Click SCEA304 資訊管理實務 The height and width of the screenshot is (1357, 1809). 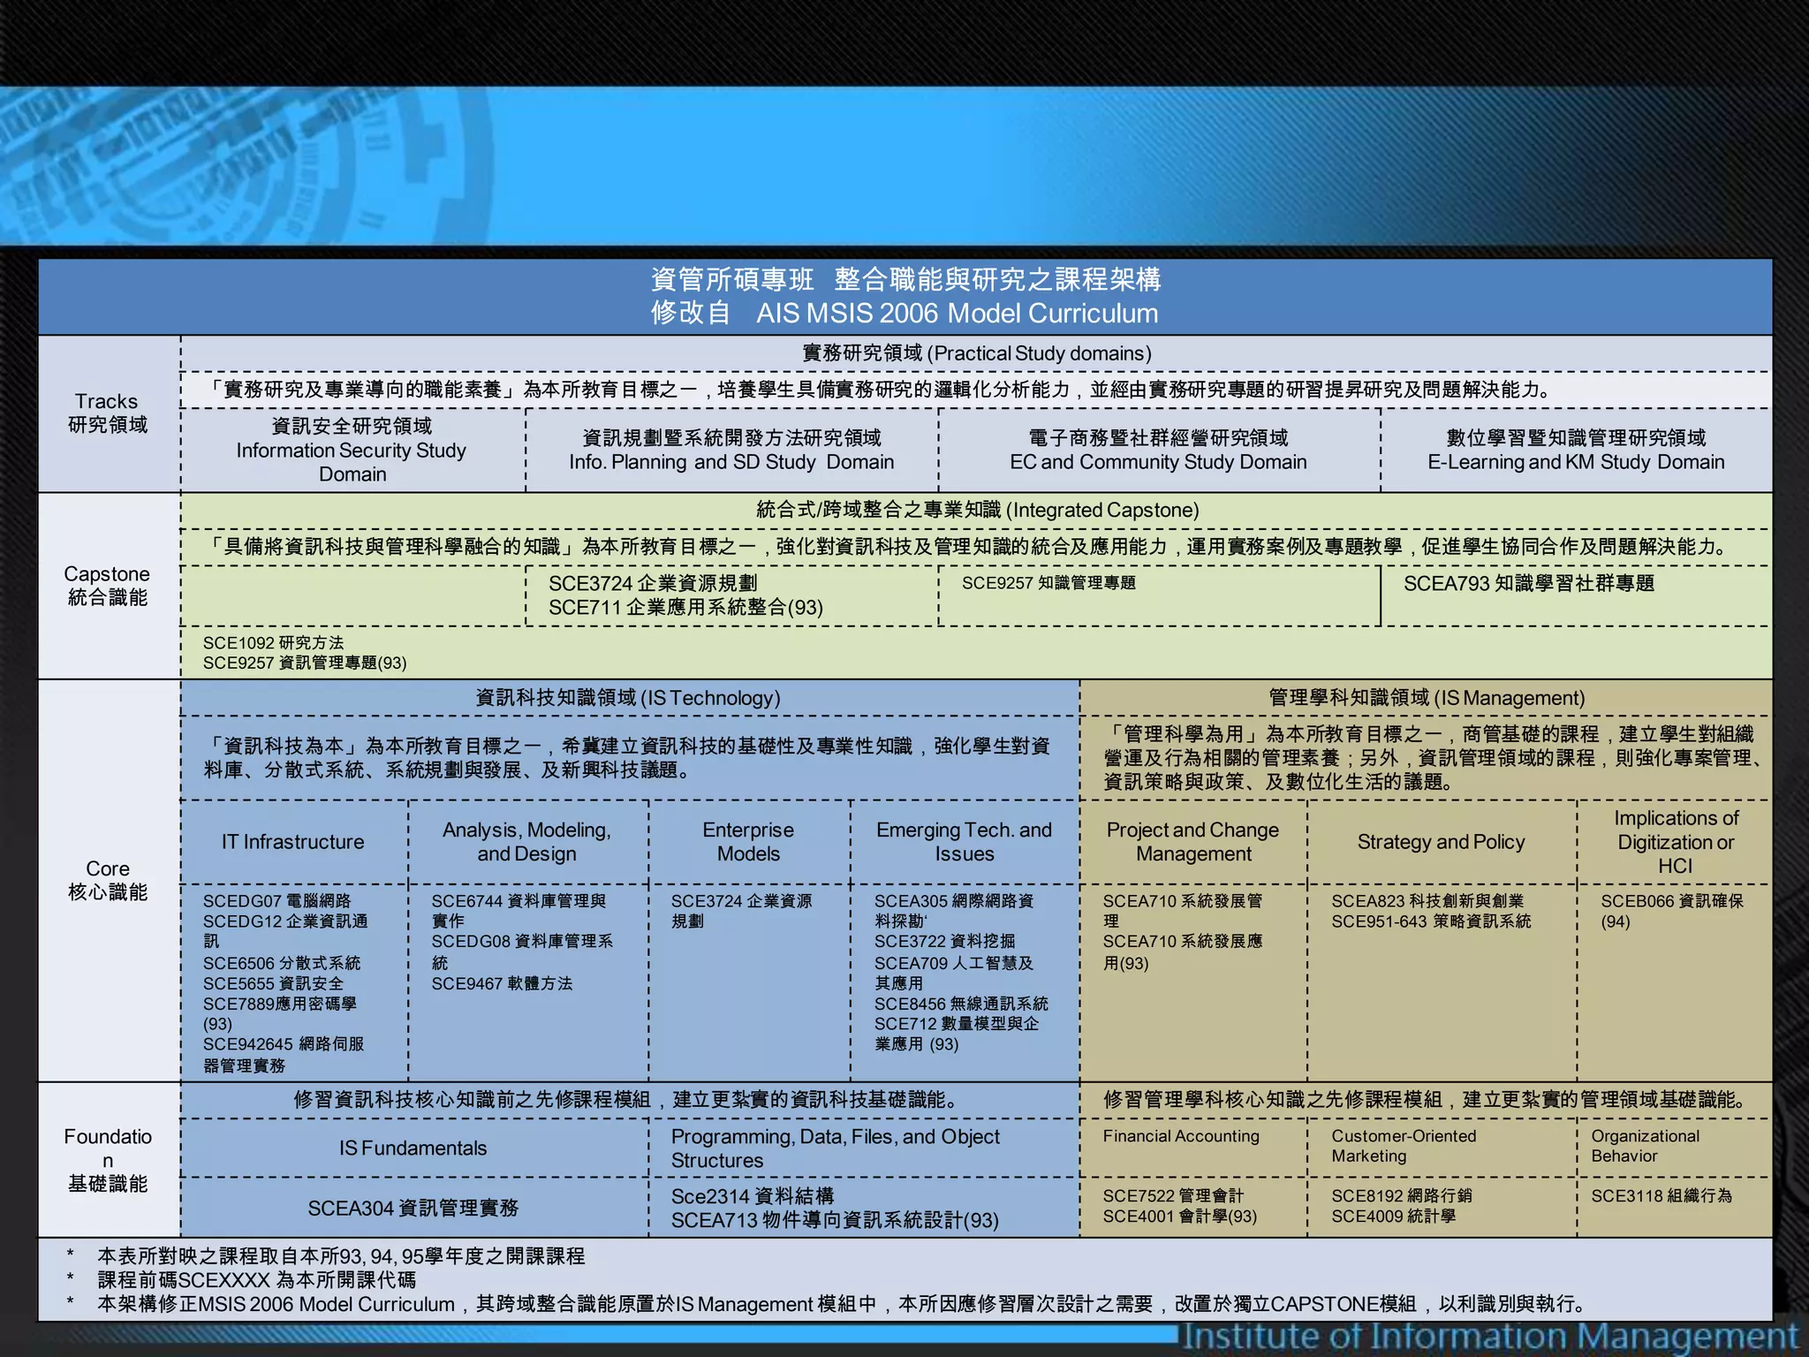point(413,1208)
